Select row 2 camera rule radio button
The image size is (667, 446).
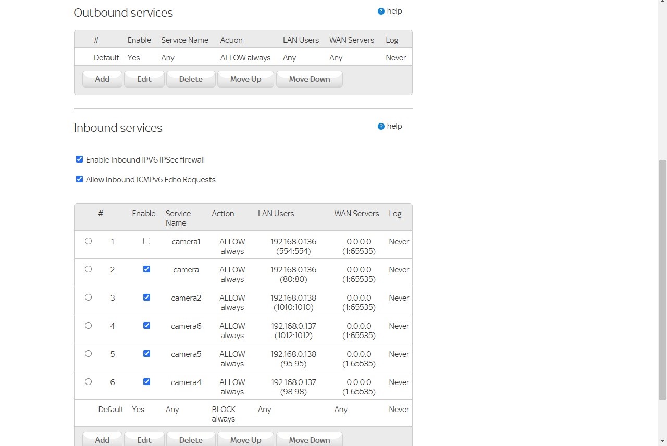point(88,269)
